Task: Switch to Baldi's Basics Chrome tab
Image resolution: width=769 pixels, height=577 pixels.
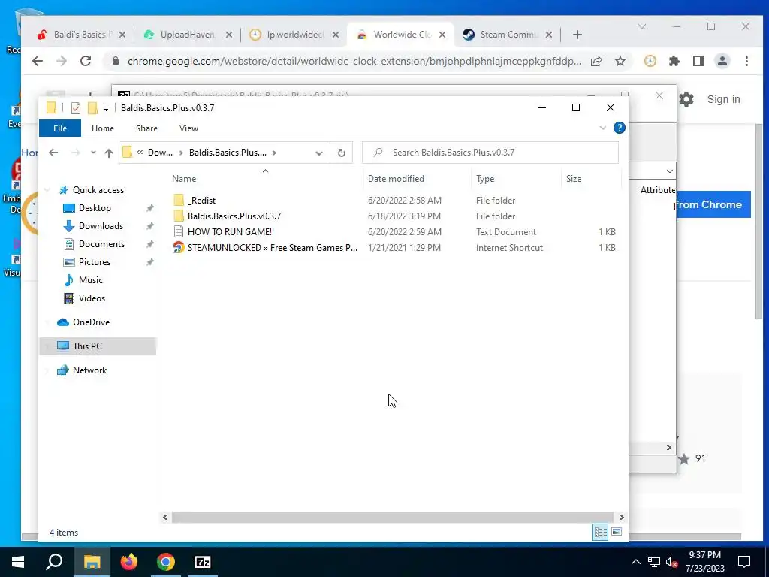Action: (x=81, y=35)
